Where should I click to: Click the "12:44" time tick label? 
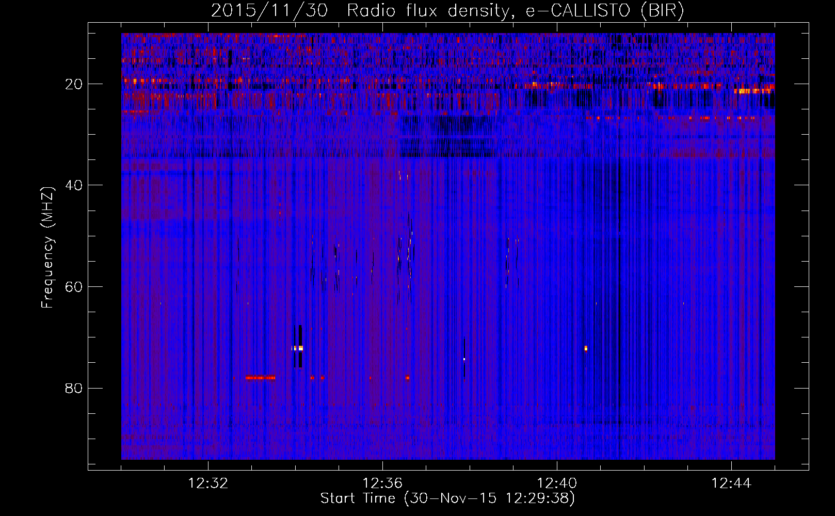pos(731,483)
